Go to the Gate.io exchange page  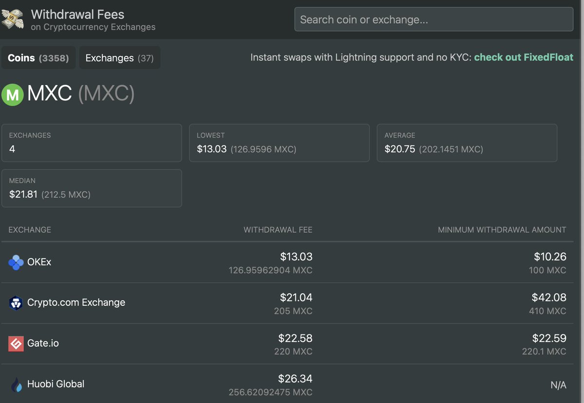pyautogui.click(x=43, y=343)
